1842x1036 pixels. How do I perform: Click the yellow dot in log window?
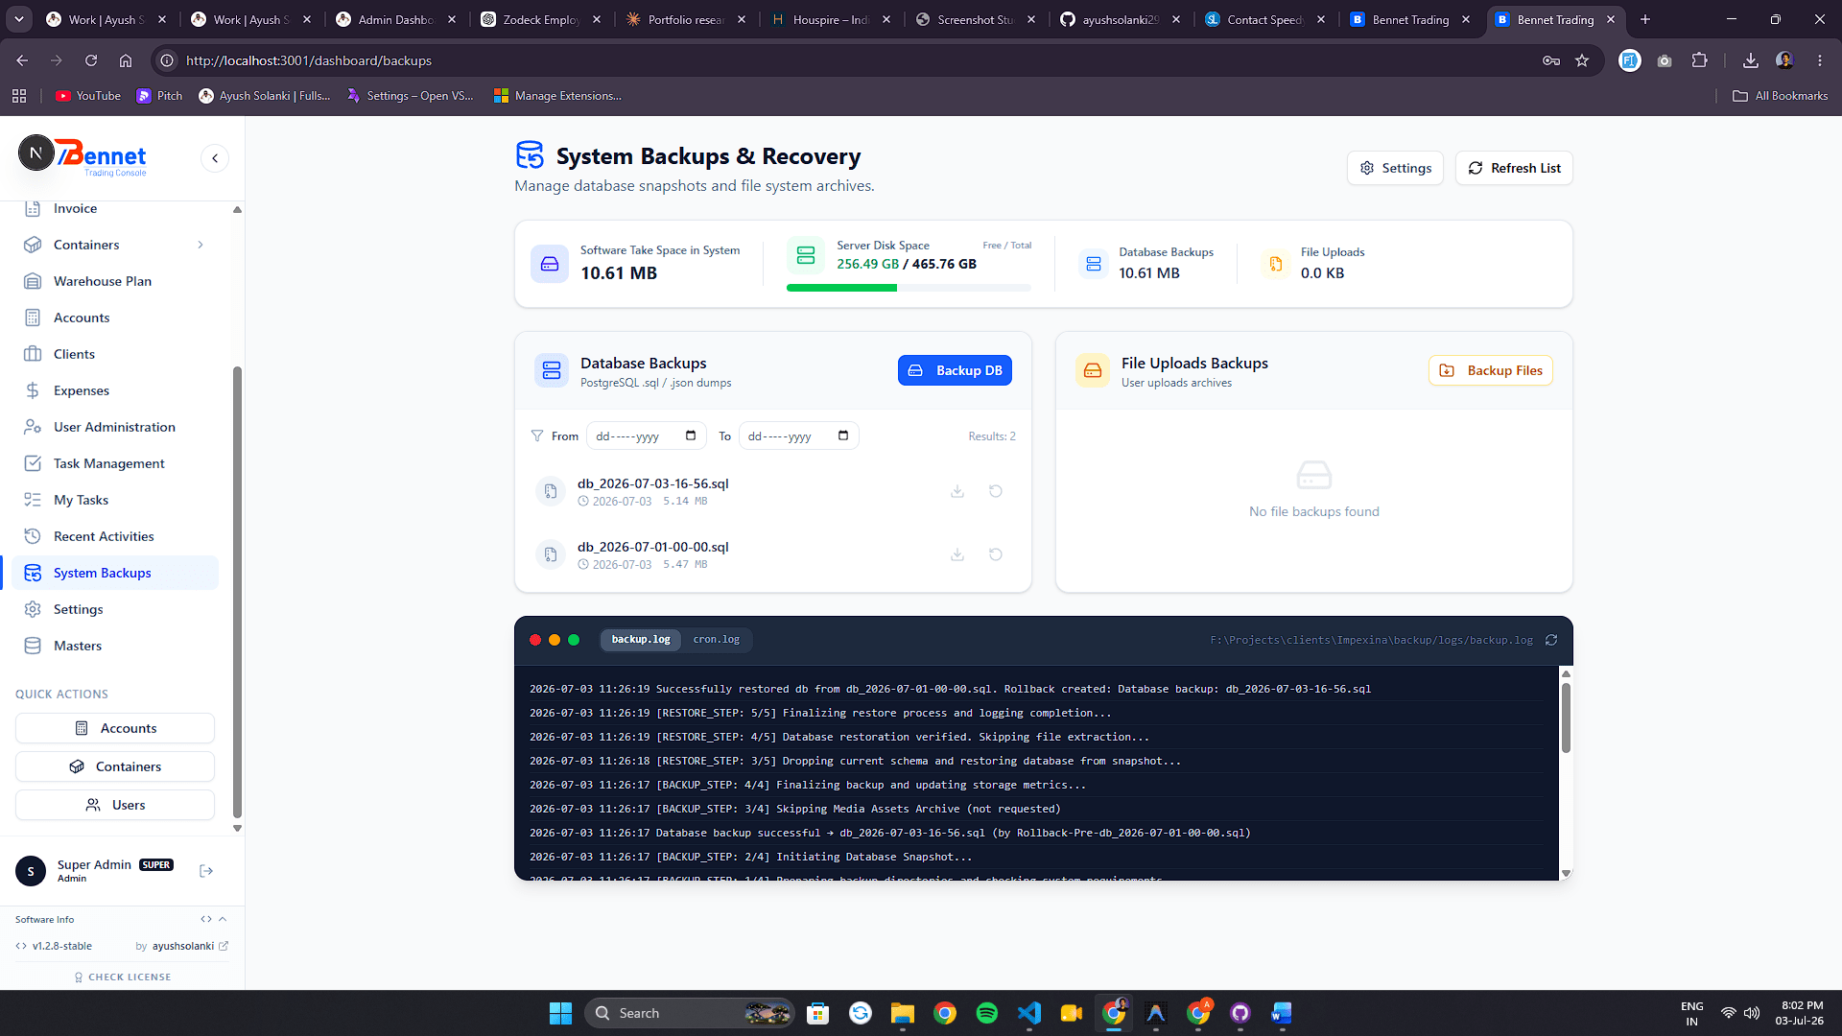555,640
